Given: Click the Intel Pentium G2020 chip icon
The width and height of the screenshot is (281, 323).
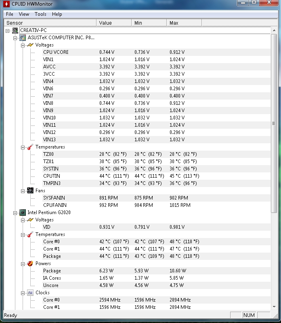Looking at the screenshot, I should pyautogui.click(x=23, y=212).
